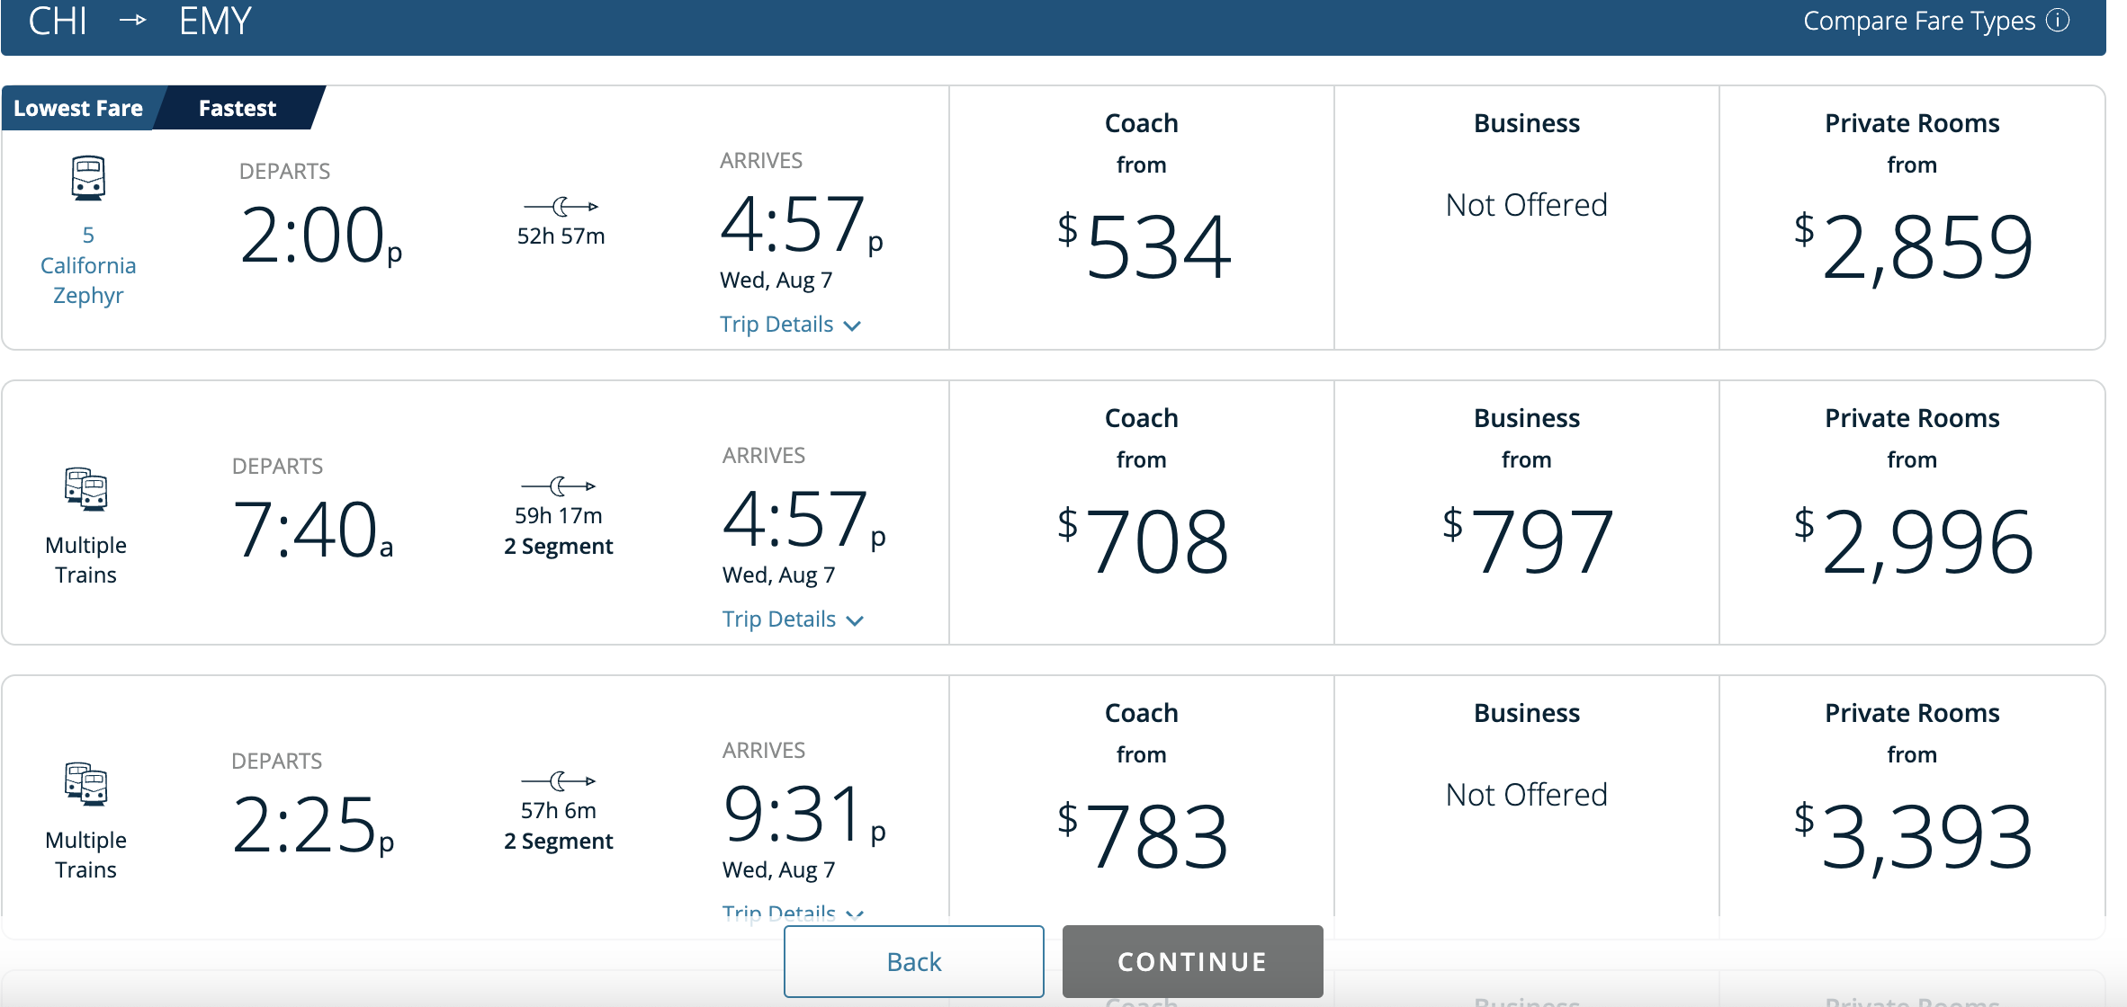Viewport: 2127px width, 1007px height.
Task: Click the Back button
Action: 914,961
